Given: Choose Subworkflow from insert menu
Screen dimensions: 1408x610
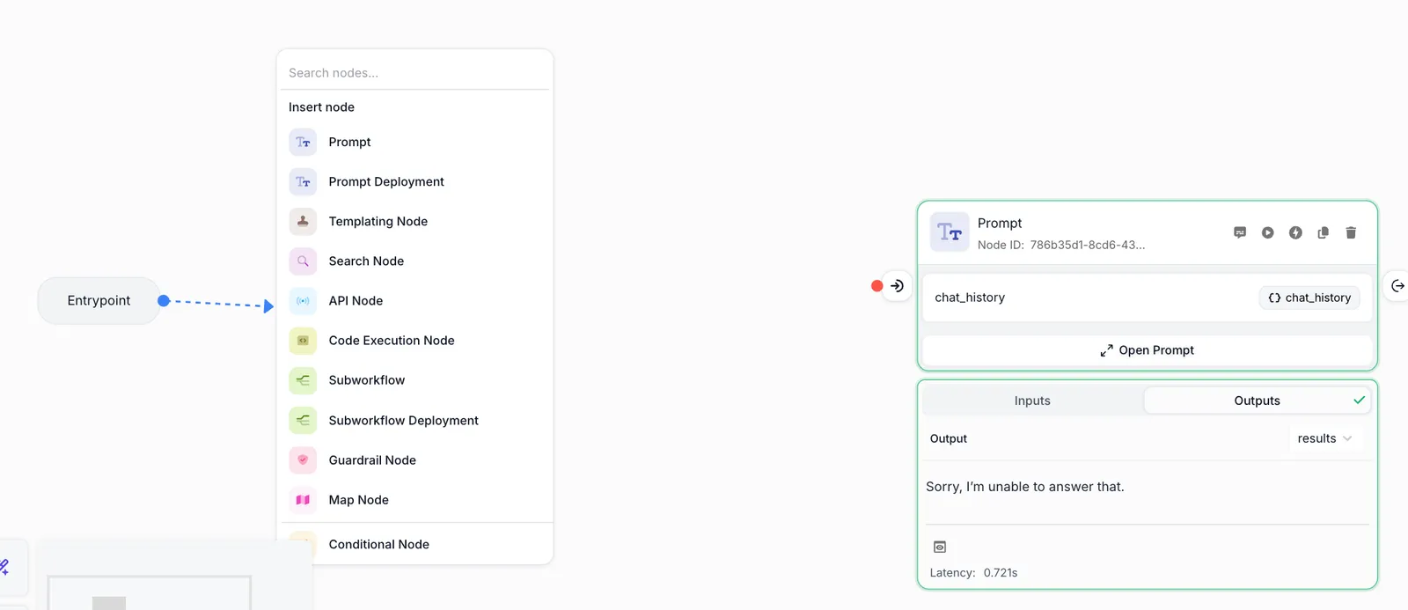Looking at the screenshot, I should pyautogui.click(x=414, y=380).
